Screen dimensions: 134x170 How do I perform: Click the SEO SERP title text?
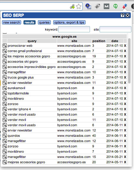tap(14, 15)
